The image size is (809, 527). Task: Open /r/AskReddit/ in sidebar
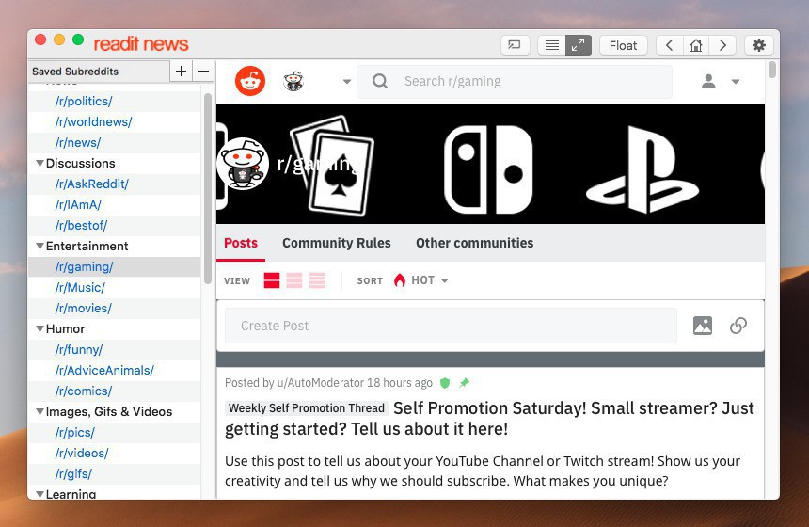click(92, 184)
